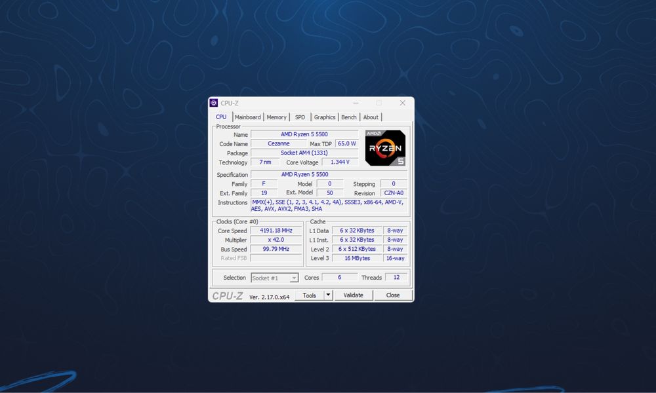This screenshot has height=393, width=656.
Task: Click the L1 Inst. value 6 x 32 KBytes
Action: coord(357,240)
